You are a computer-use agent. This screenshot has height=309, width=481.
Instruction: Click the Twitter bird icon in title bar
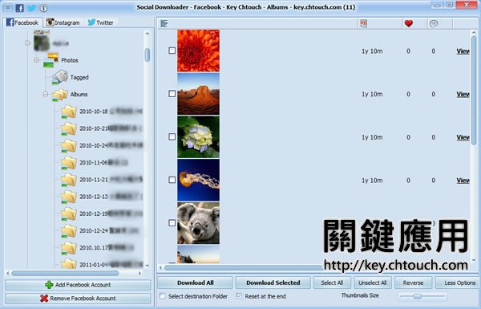coord(31,8)
